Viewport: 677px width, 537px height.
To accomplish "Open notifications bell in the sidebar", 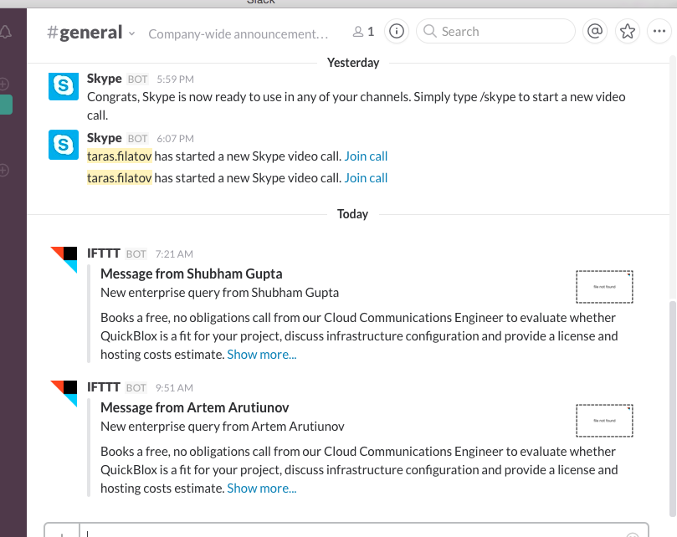I will click(x=5, y=32).
